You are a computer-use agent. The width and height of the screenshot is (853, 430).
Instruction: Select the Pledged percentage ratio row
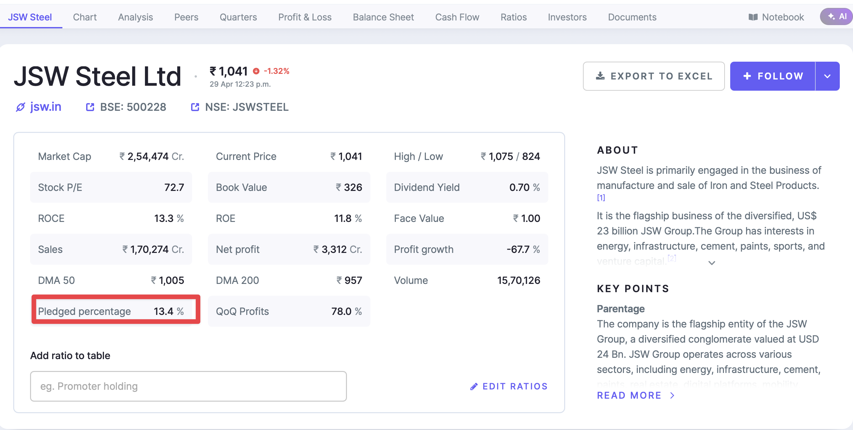point(111,311)
